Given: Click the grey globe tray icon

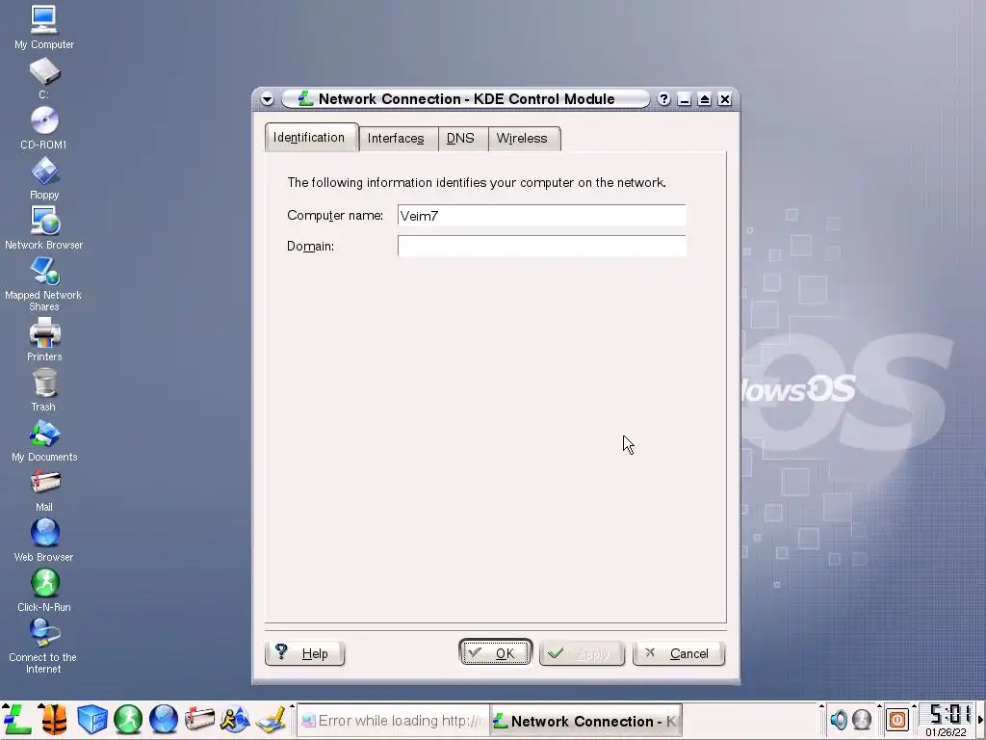Looking at the screenshot, I should coord(862,719).
